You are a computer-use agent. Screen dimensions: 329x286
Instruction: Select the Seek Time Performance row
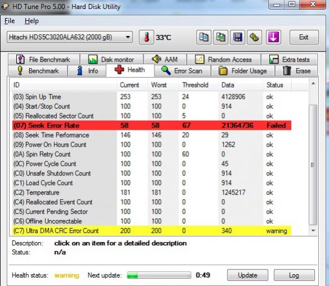[152, 135]
